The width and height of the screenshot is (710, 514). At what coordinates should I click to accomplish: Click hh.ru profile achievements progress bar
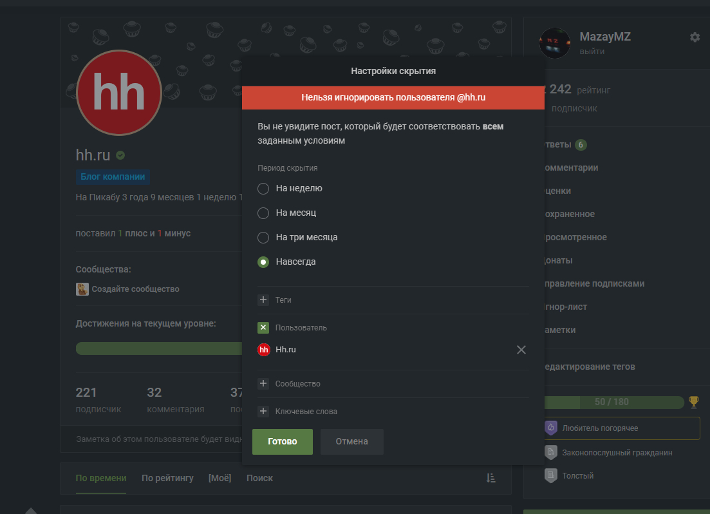tap(159, 348)
